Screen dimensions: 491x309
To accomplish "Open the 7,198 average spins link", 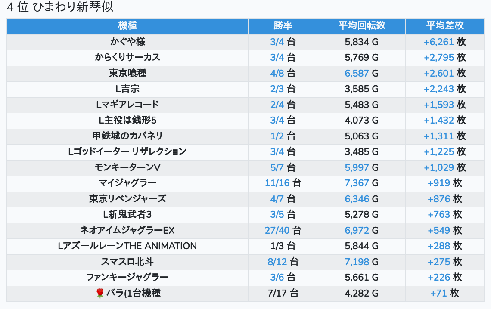I will 357,262.
